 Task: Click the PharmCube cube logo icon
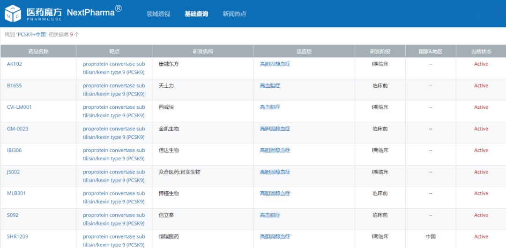[x=13, y=14]
